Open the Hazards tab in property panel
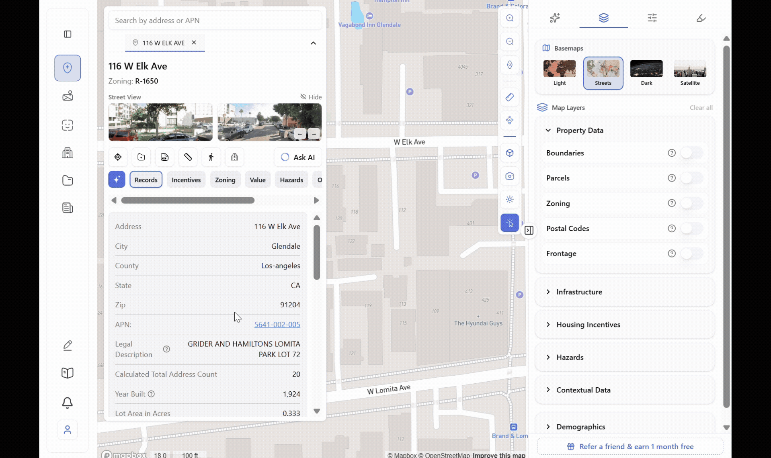 291,180
